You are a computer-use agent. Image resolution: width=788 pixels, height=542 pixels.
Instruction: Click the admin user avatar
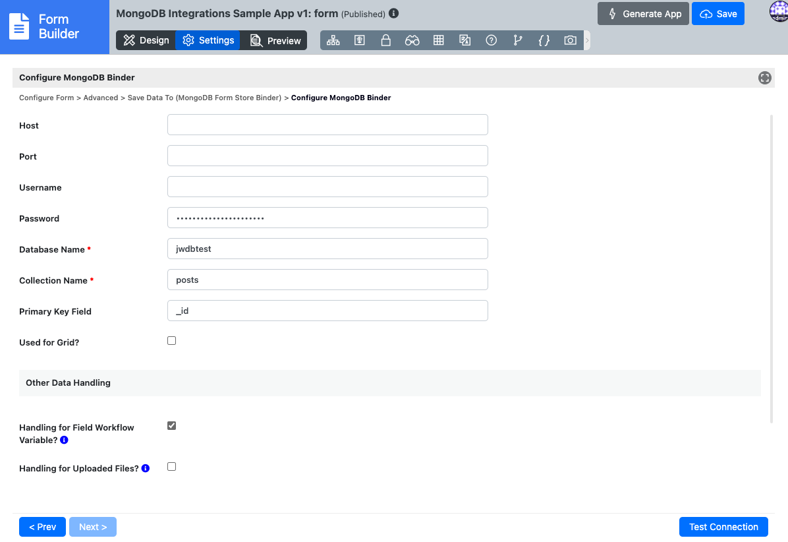[x=779, y=11]
